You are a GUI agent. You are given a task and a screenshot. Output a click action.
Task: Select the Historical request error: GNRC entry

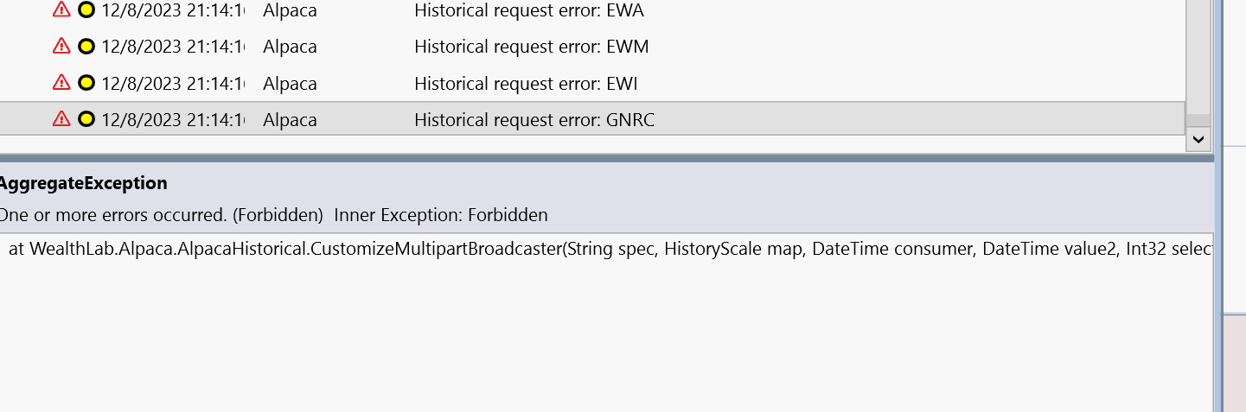coord(534,120)
